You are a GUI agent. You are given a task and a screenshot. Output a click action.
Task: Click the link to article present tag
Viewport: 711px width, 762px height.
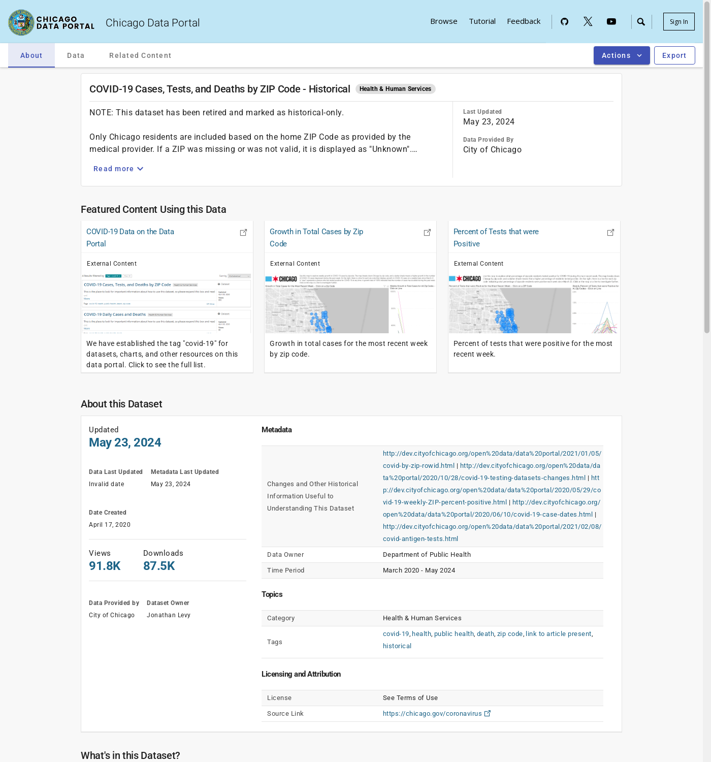coord(559,634)
